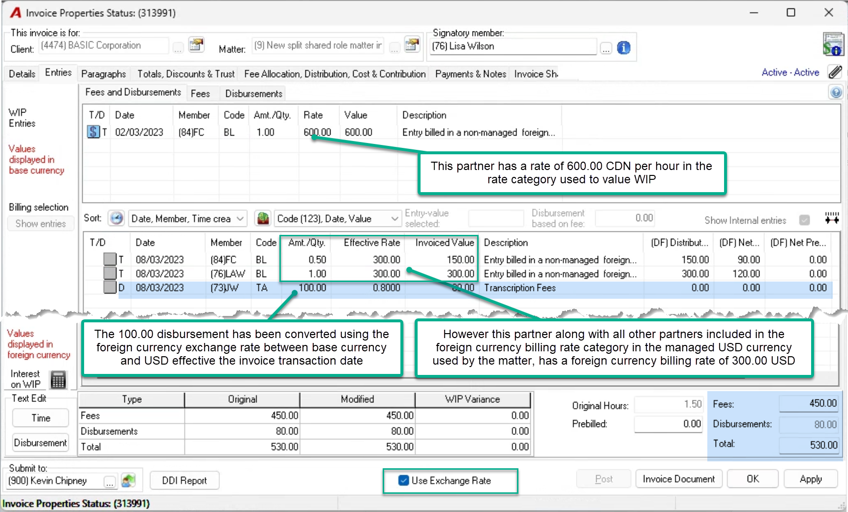Viewport: 848px width, 512px height.
Task: Click the Active - Active status link
Action: tap(790, 72)
